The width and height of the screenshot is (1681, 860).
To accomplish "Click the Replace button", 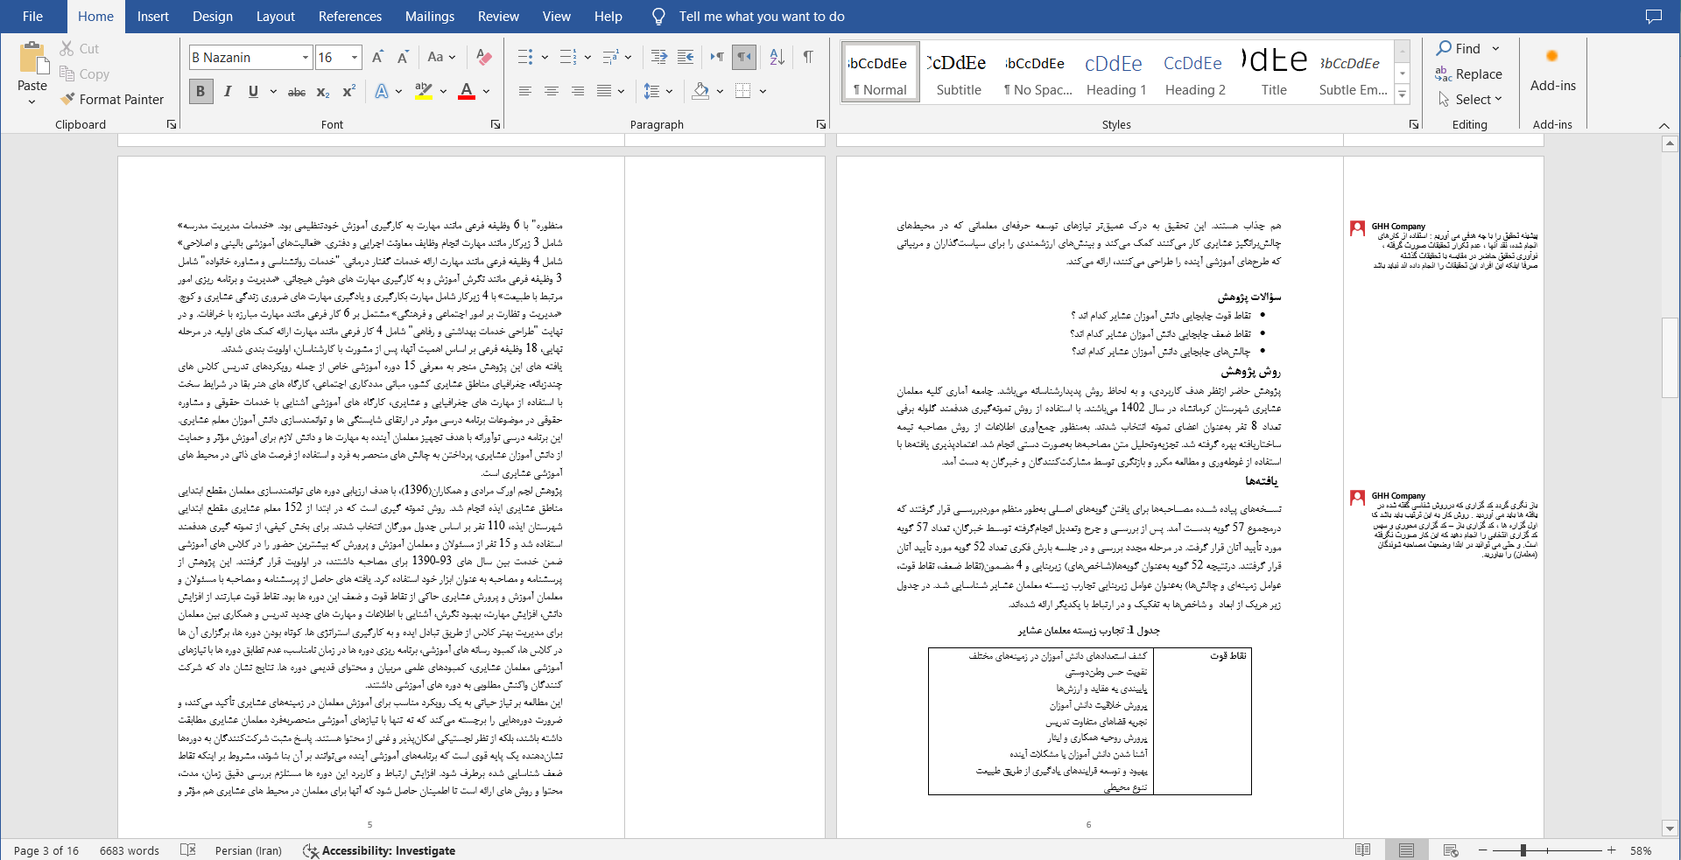I will pyautogui.click(x=1469, y=74).
